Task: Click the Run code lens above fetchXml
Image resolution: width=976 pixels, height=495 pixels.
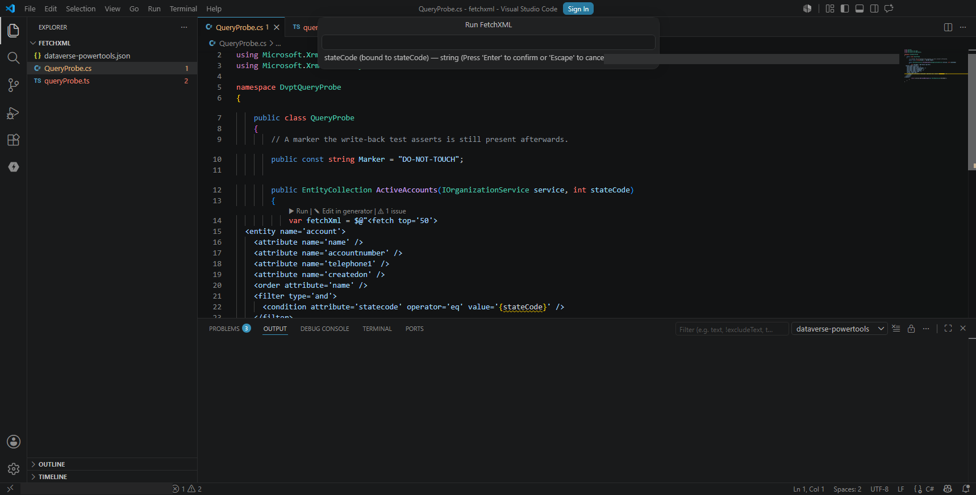Action: pos(299,211)
